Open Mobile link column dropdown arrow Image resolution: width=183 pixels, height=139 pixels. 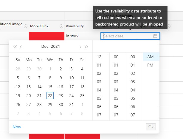(61, 26)
